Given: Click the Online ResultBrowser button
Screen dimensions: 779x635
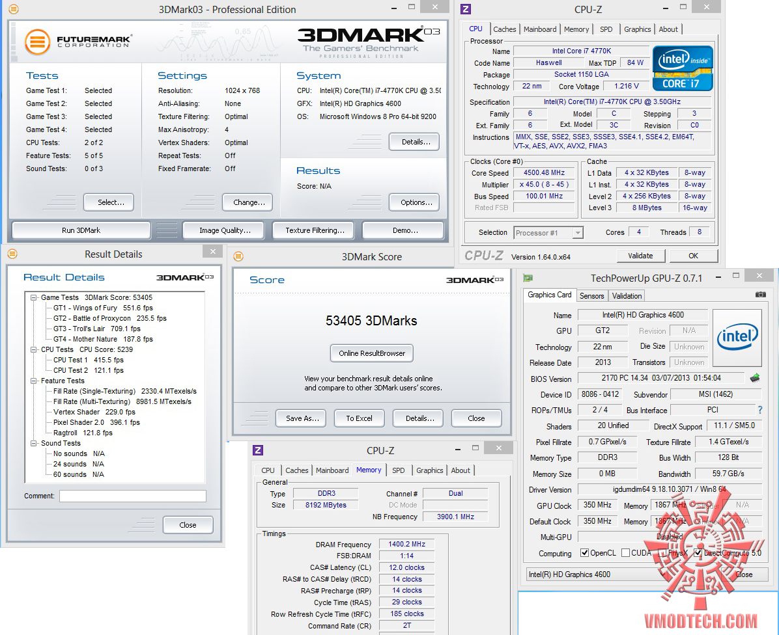Looking at the screenshot, I should tap(372, 353).
